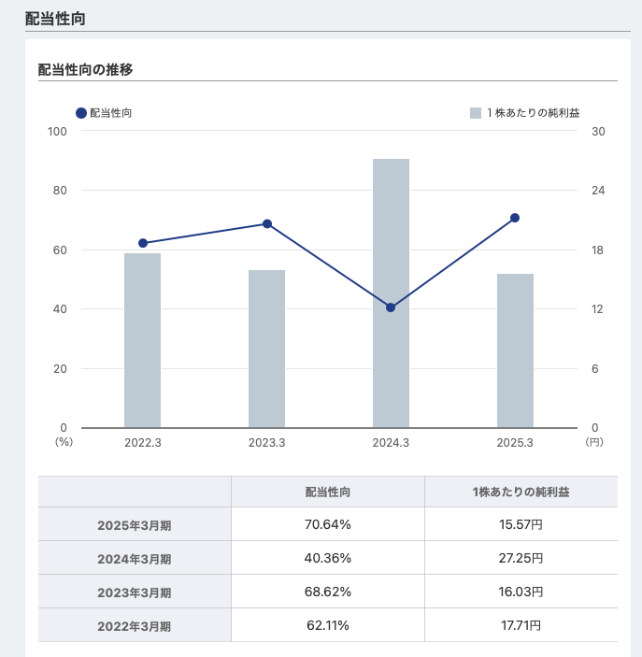Click the tall 2024.3 earnings bar
The width and height of the screenshot is (642, 657).
(391, 293)
